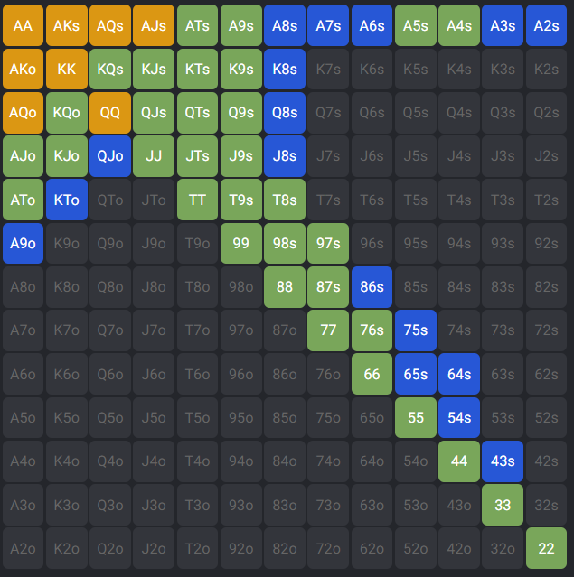Viewport: 574px width, 577px height.
Task: Select the 97s suited hand cell
Action: [x=328, y=243]
